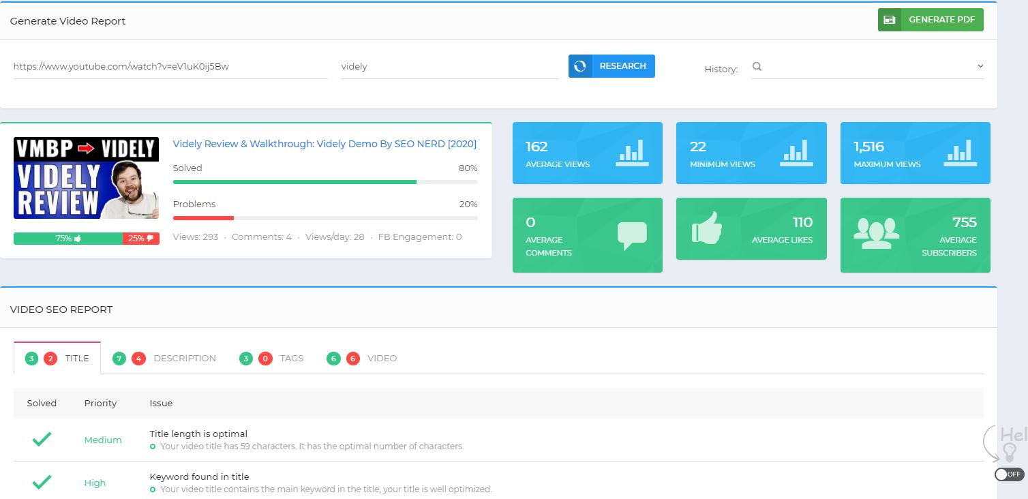
Task: Click the Research button
Action: point(611,66)
